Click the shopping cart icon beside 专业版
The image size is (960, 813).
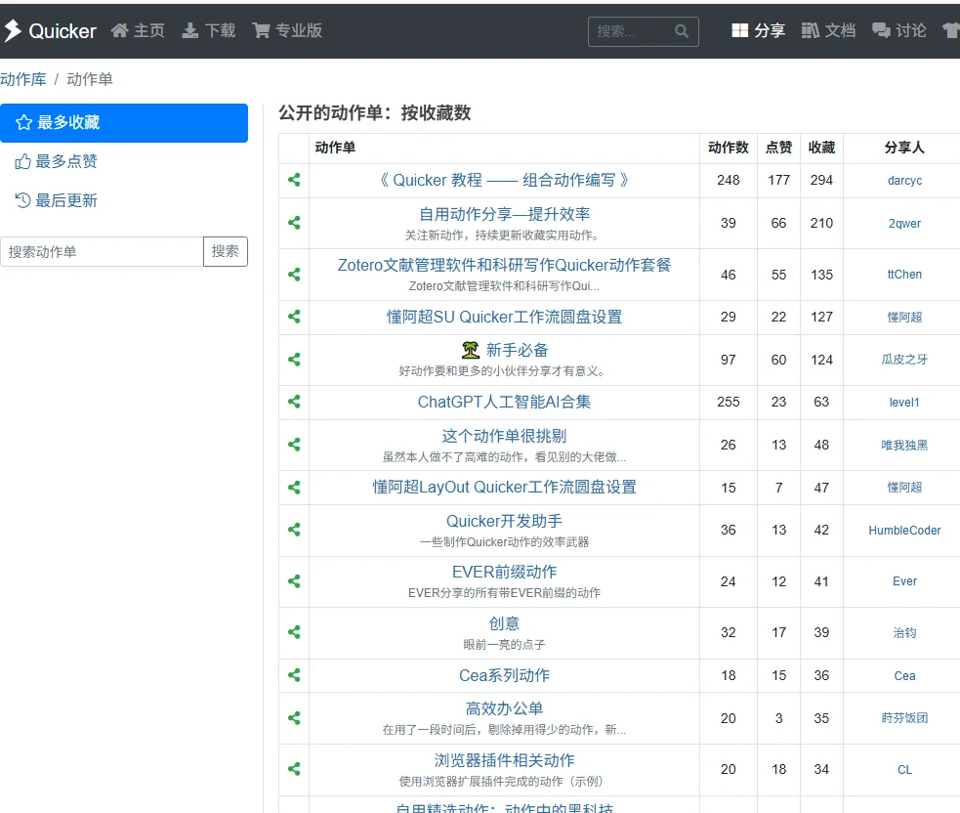click(259, 30)
